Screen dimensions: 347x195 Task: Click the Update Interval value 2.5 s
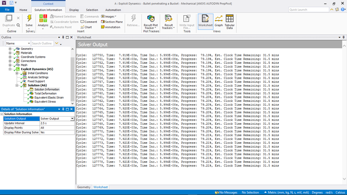coord(57,123)
